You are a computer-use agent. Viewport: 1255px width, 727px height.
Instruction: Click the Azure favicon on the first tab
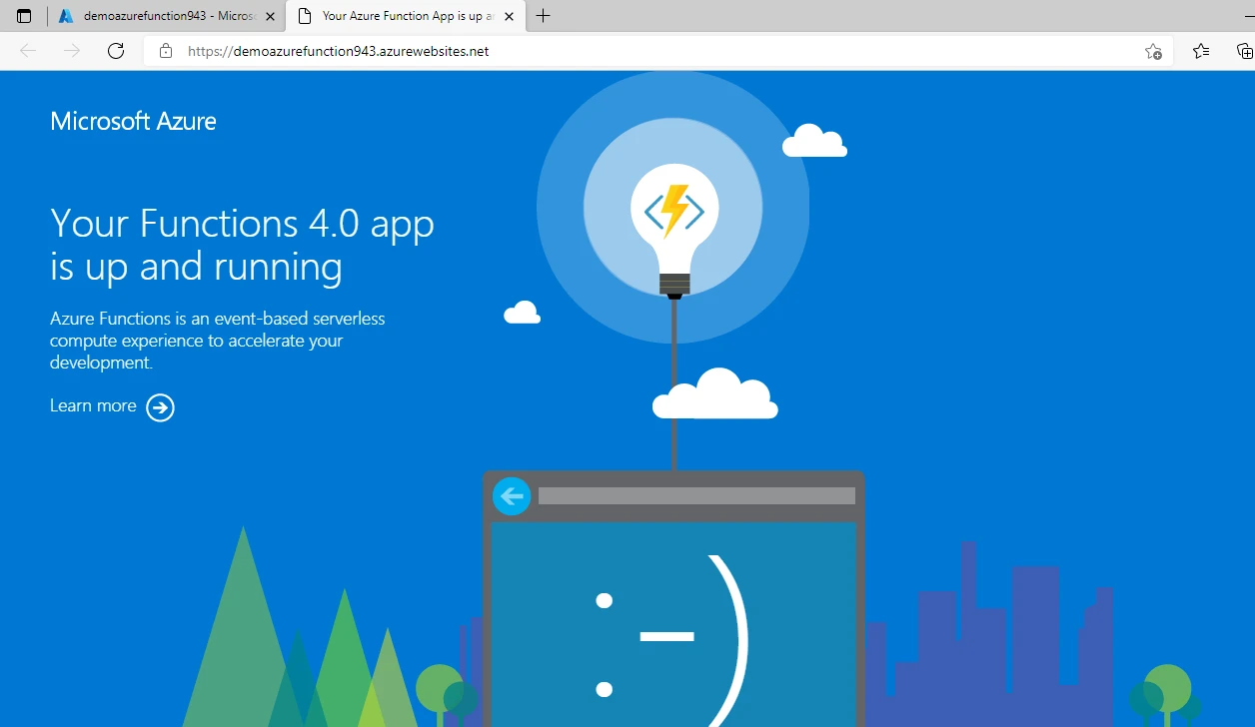tap(66, 16)
